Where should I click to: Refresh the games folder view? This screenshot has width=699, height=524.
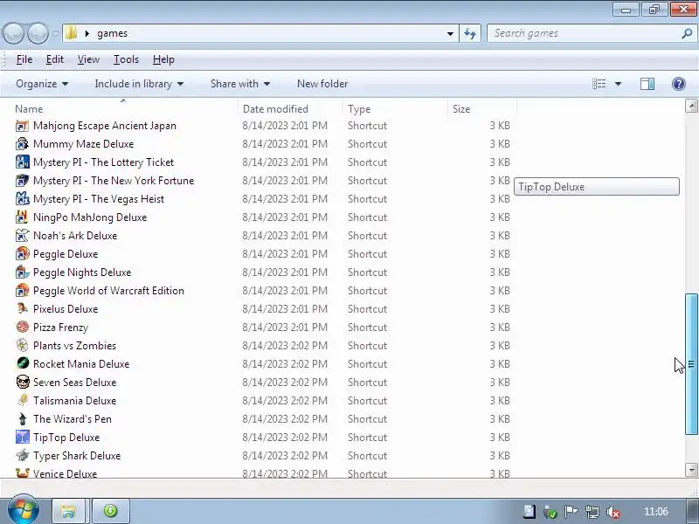[470, 33]
